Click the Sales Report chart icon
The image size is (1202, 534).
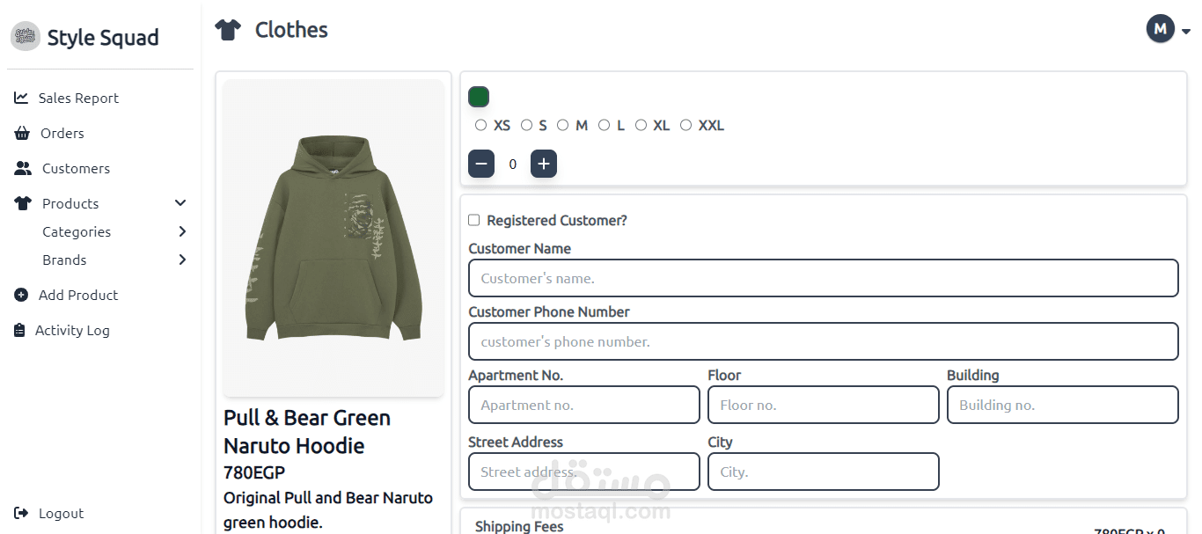pyautogui.click(x=21, y=98)
